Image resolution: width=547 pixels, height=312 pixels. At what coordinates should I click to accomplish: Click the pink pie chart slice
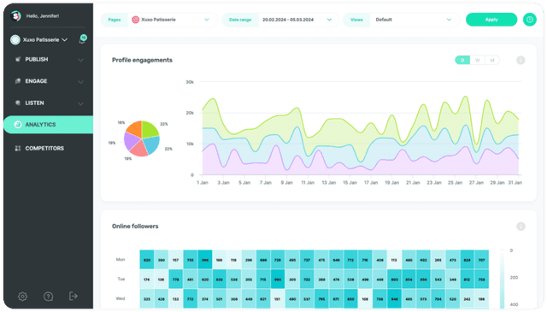139,150
